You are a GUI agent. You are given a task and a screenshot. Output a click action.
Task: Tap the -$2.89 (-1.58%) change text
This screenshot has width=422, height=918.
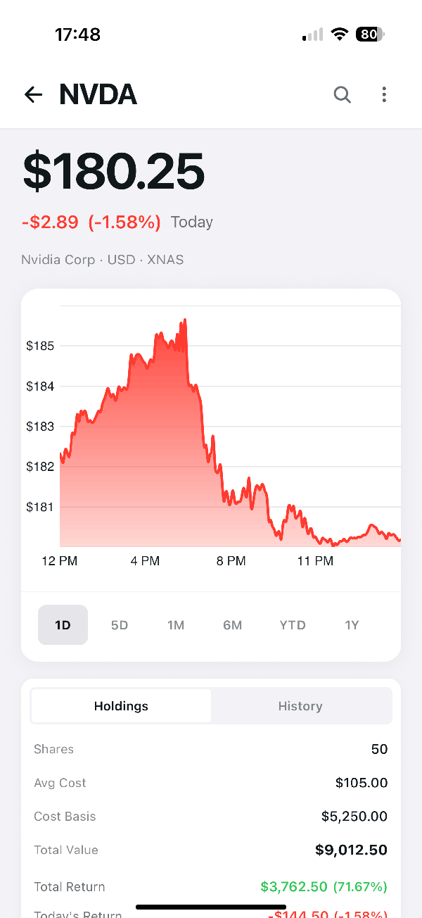coord(91,222)
